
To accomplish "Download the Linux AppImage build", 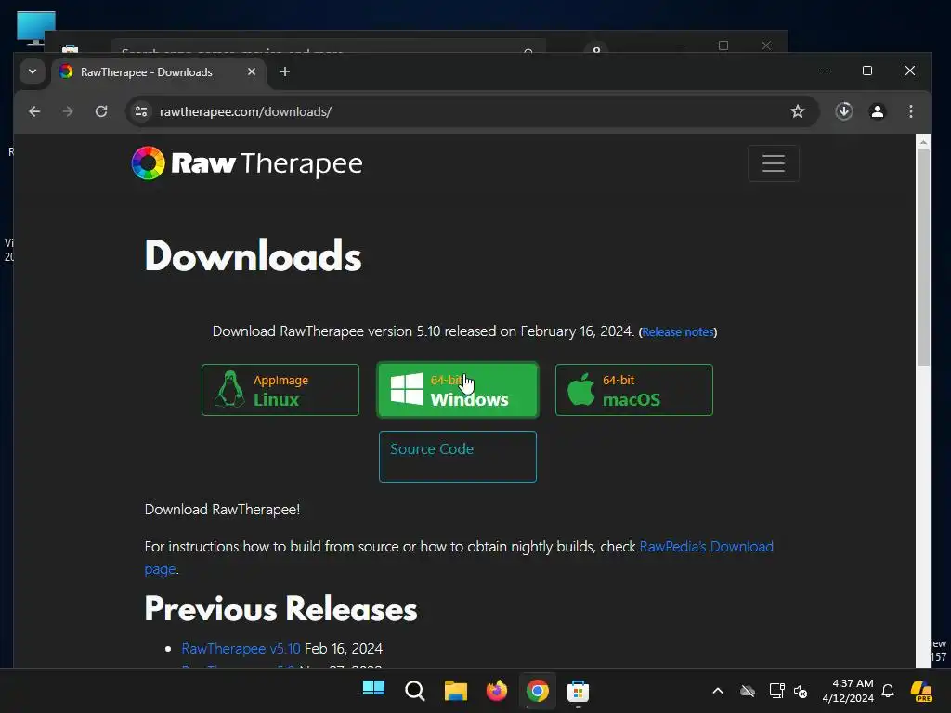I will [x=280, y=390].
